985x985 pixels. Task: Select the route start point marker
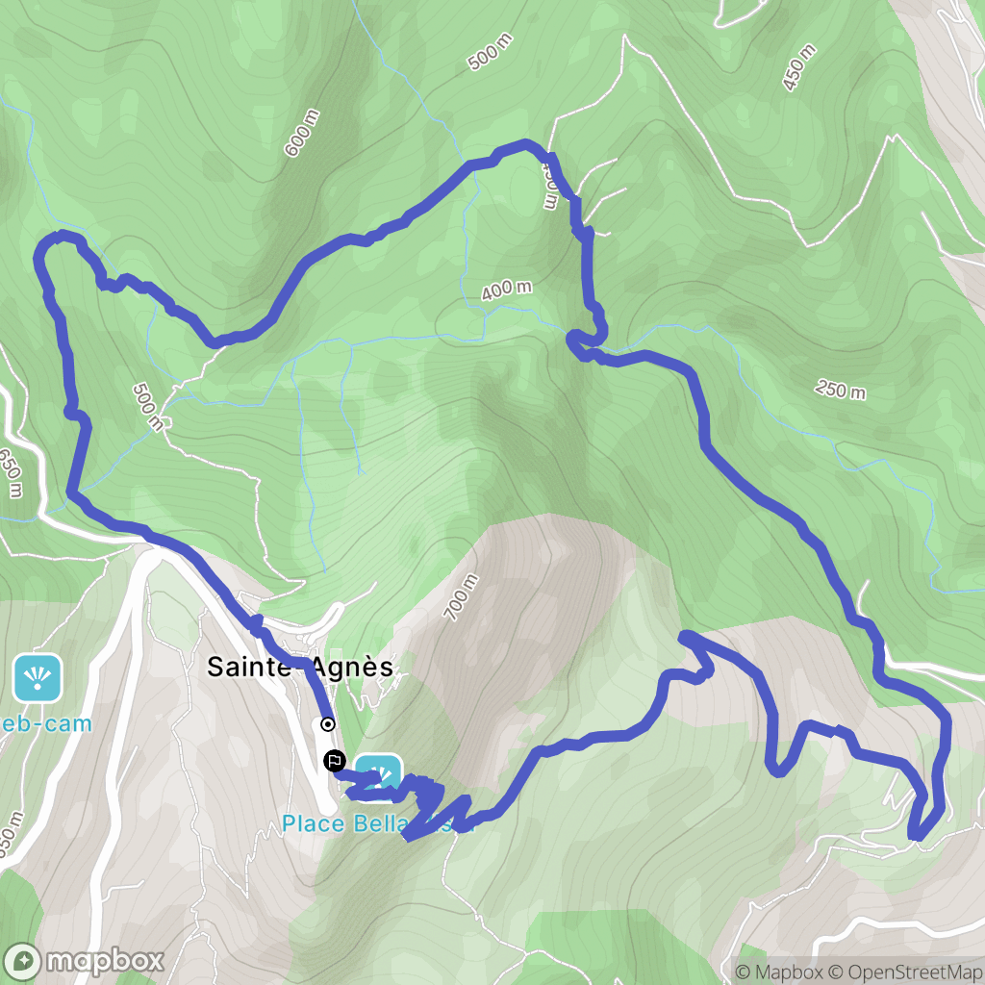(328, 724)
